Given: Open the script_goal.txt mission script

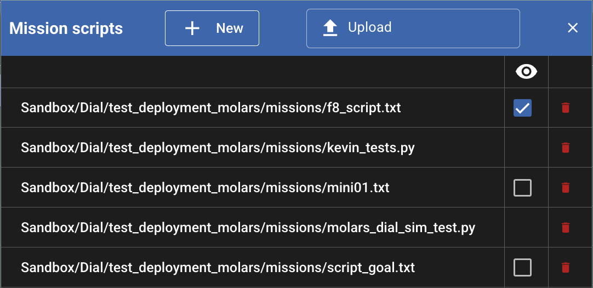Looking at the screenshot, I should (x=218, y=268).
